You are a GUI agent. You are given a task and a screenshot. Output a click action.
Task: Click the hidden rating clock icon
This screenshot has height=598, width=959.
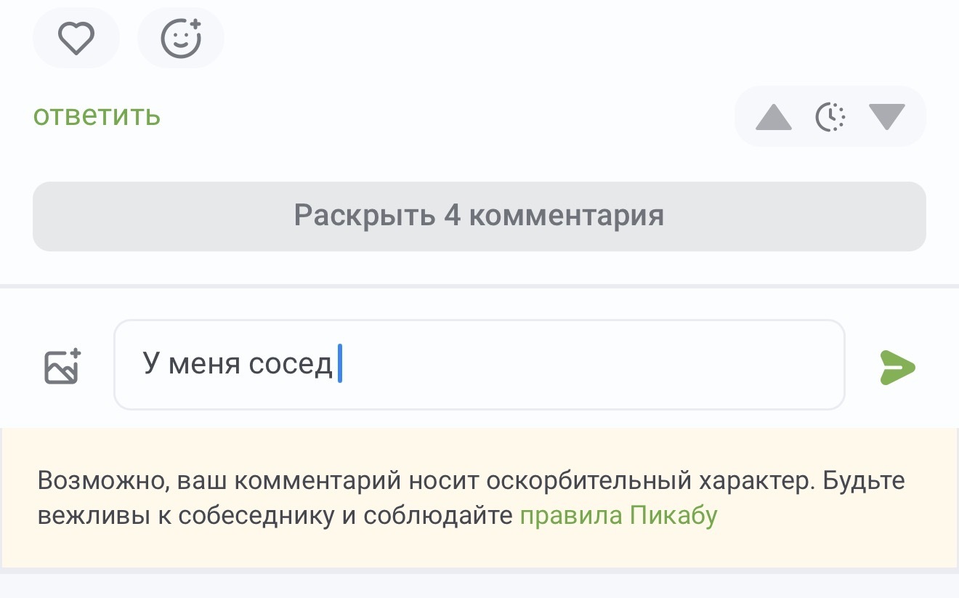[830, 117]
